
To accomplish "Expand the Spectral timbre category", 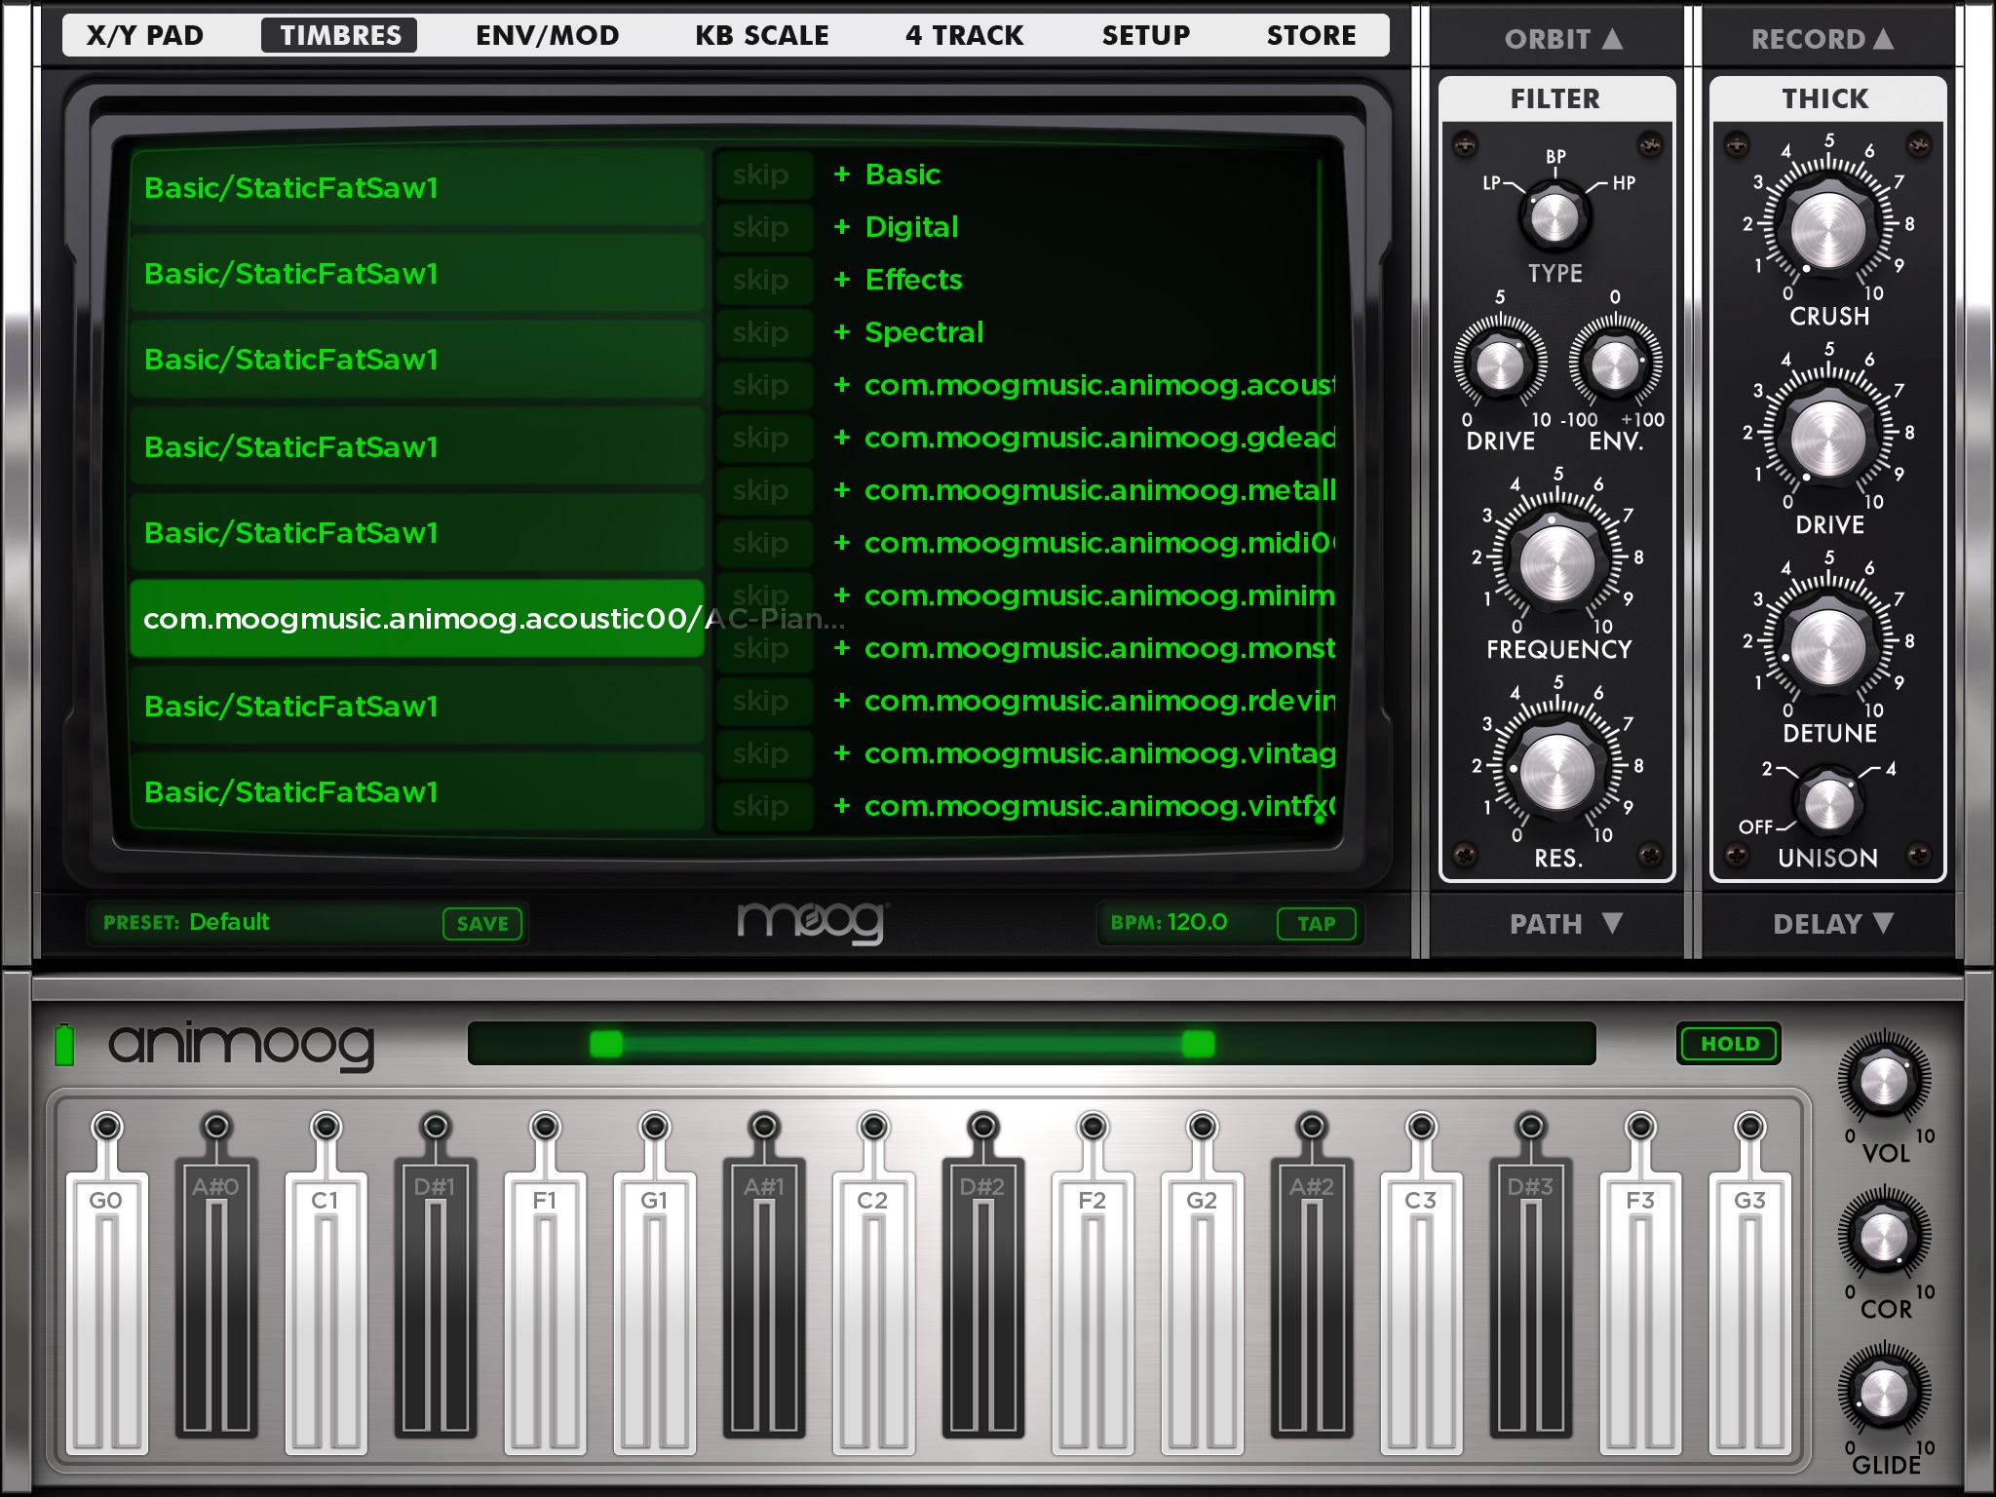I will pos(923,332).
